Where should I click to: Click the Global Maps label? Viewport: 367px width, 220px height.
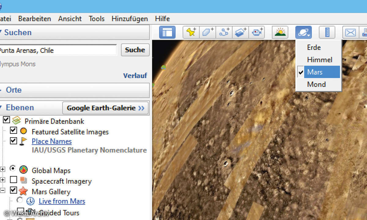(x=51, y=170)
